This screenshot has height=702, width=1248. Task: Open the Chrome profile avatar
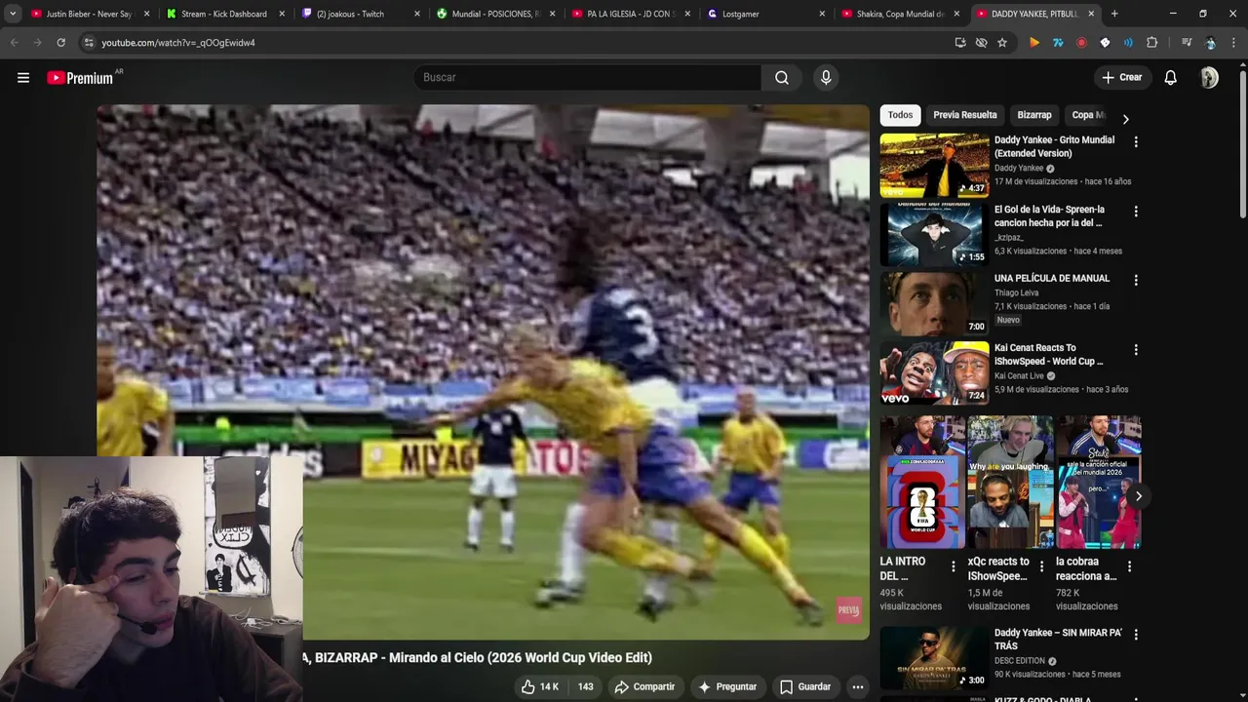(x=1210, y=43)
